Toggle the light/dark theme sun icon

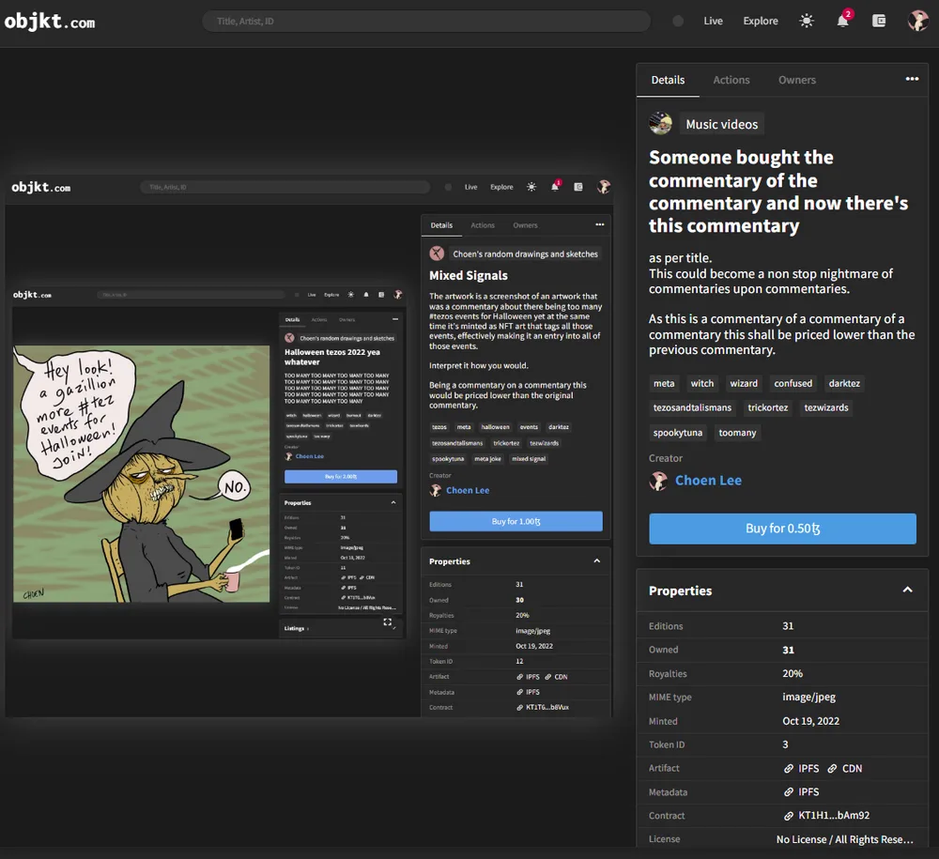click(807, 21)
